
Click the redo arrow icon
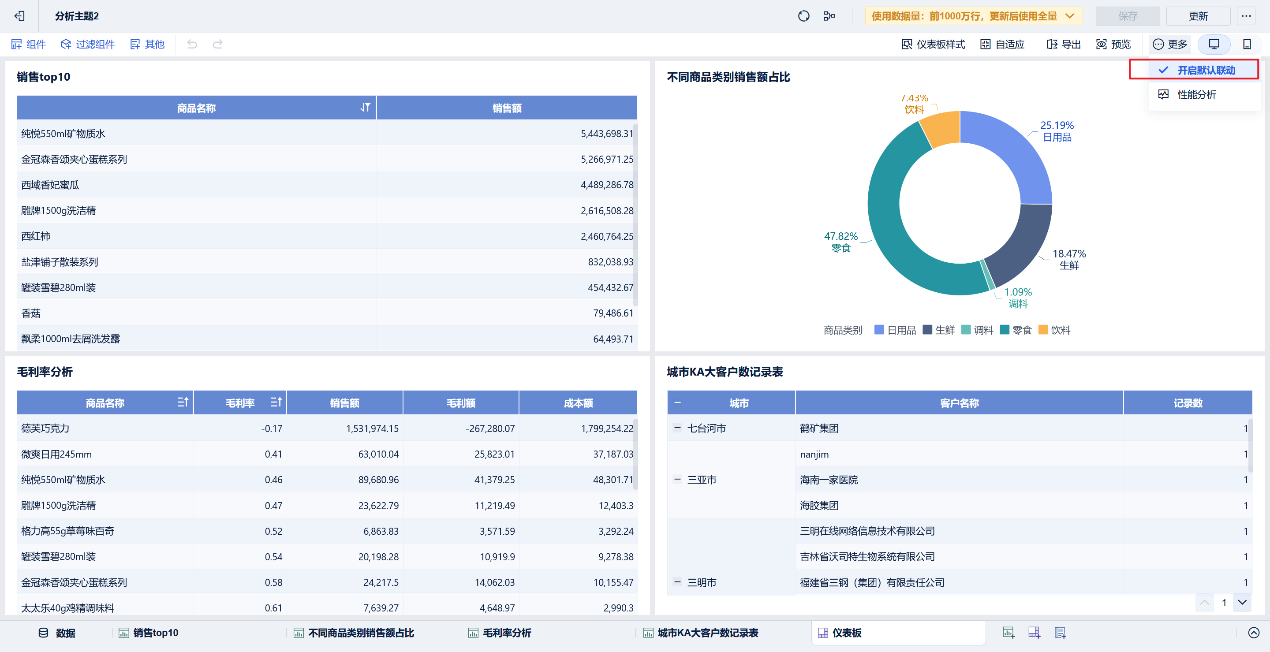pyautogui.click(x=217, y=45)
